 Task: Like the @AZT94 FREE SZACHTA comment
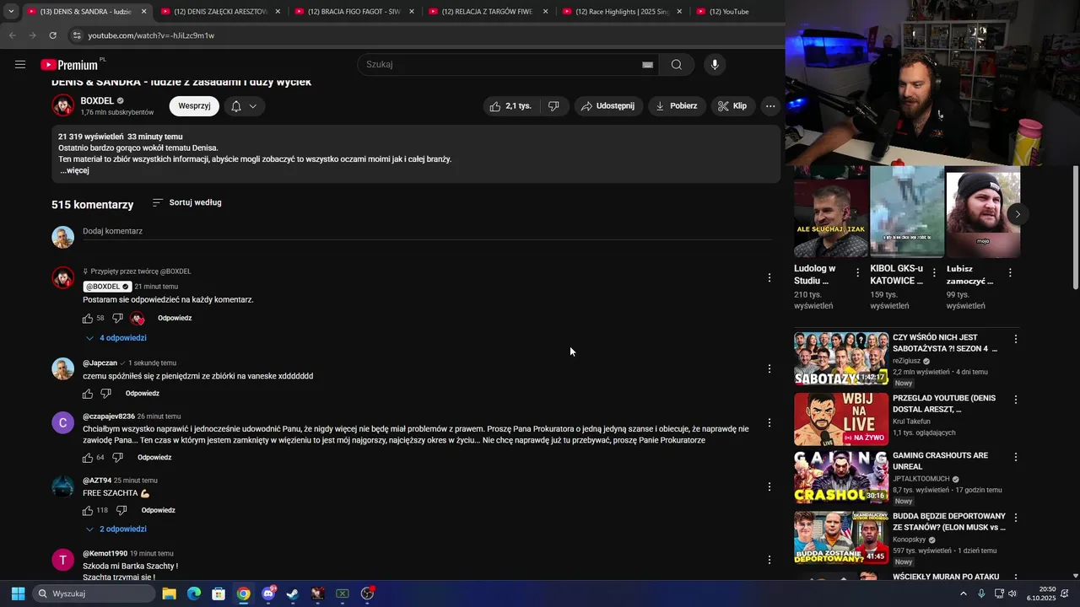[x=88, y=511]
